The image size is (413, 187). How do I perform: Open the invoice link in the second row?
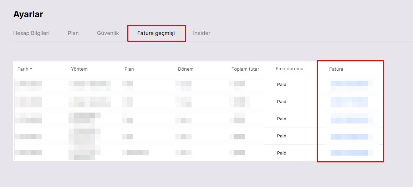(x=350, y=102)
